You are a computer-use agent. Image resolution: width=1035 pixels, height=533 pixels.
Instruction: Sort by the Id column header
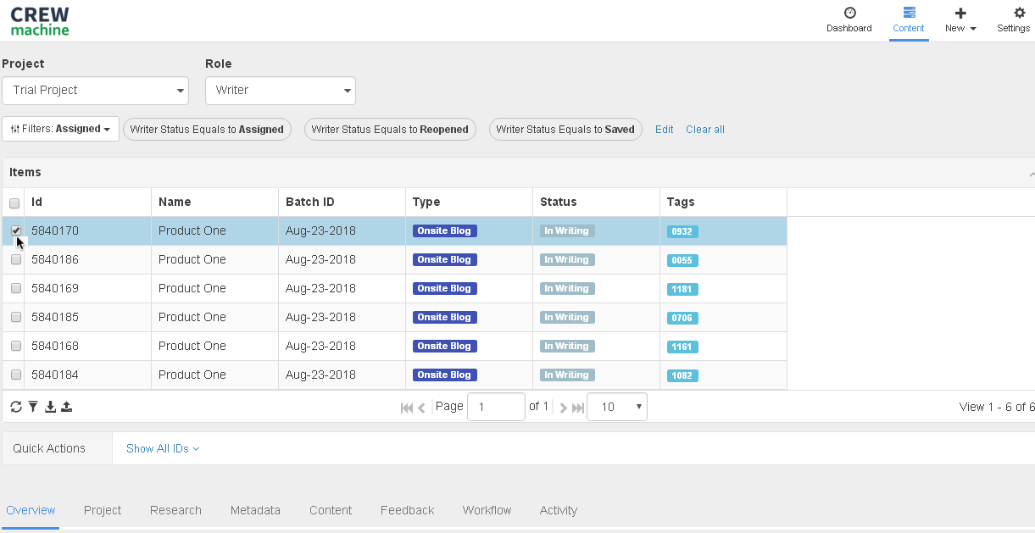[88, 202]
